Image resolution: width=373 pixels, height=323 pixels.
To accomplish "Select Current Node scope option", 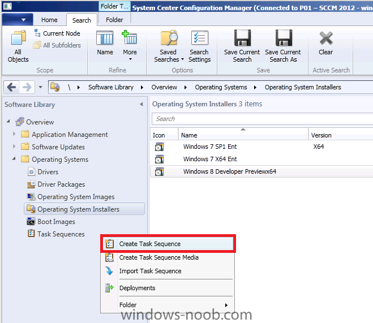I will point(57,33).
